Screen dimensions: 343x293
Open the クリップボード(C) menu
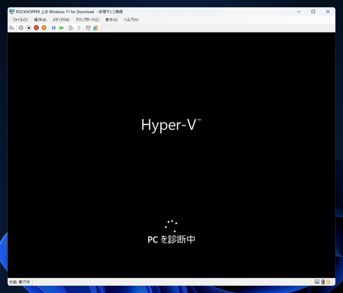coord(87,19)
